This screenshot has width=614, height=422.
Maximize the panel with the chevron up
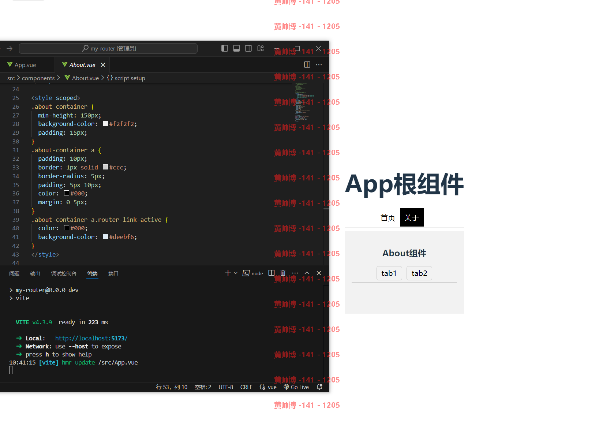pos(307,273)
